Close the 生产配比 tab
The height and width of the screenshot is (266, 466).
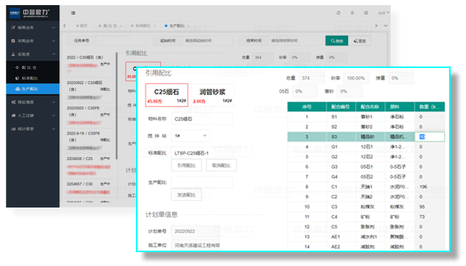(189, 26)
